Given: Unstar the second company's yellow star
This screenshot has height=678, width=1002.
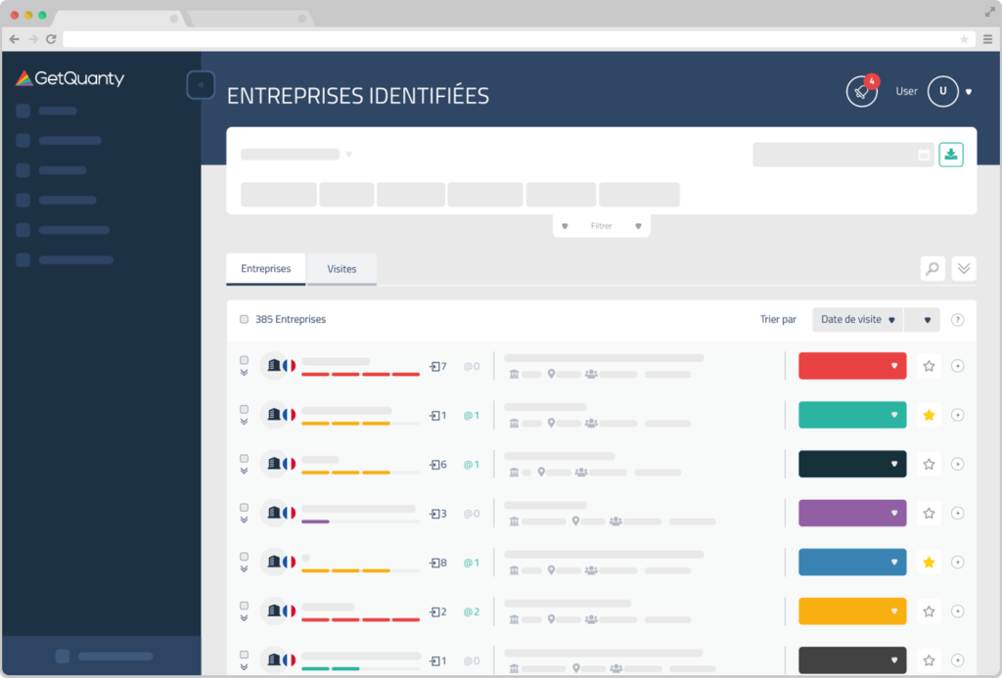Looking at the screenshot, I should click(x=929, y=415).
